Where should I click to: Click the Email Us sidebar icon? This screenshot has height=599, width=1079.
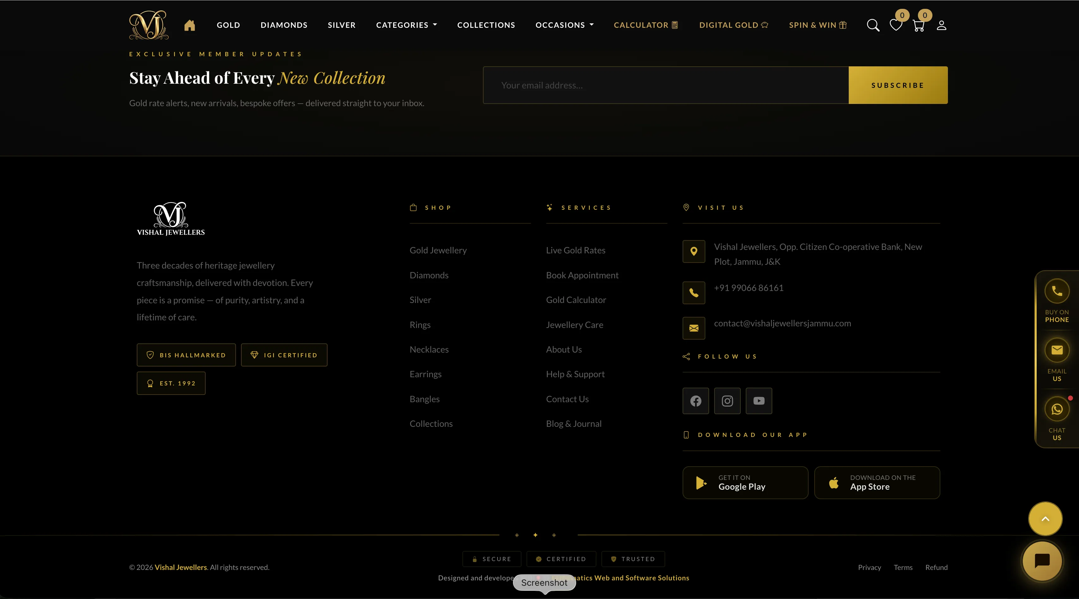(x=1057, y=350)
